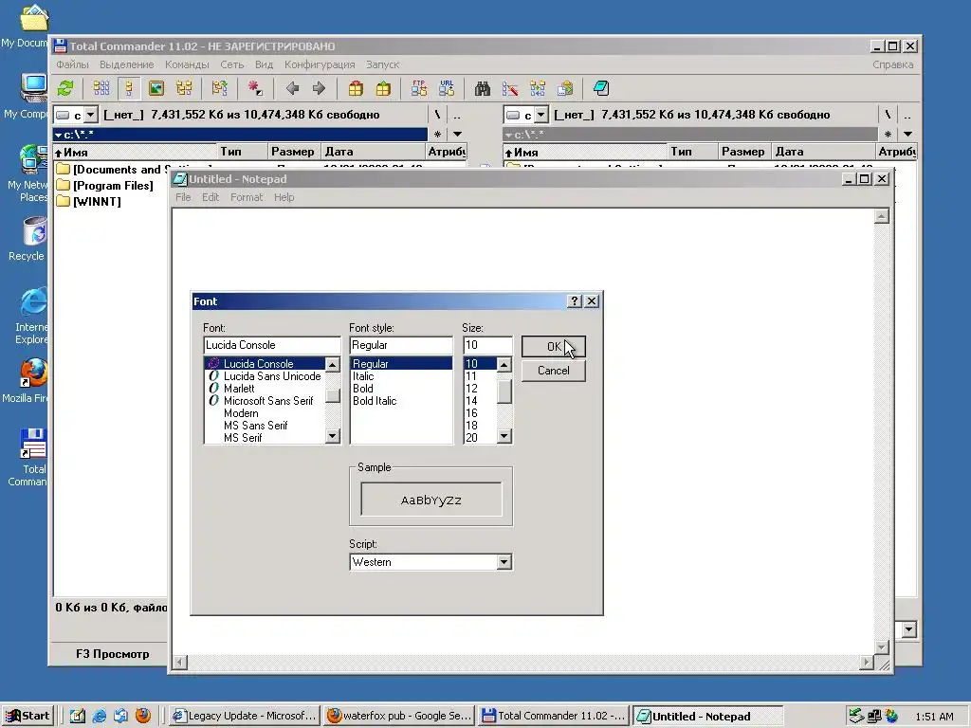Open the Справка menu
This screenshot has height=728, width=971.
click(892, 64)
